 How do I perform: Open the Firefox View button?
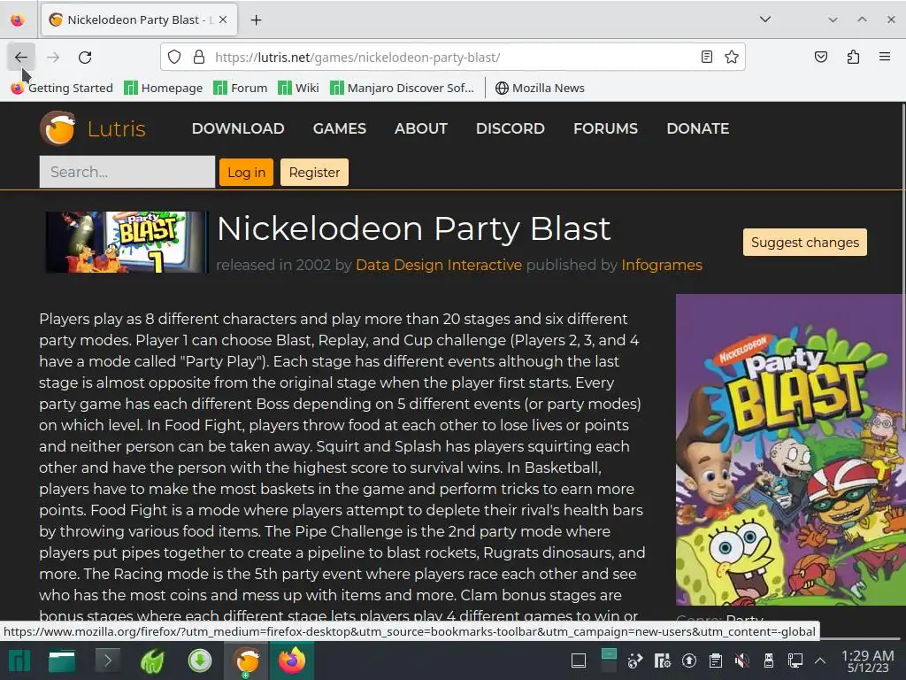click(18, 20)
